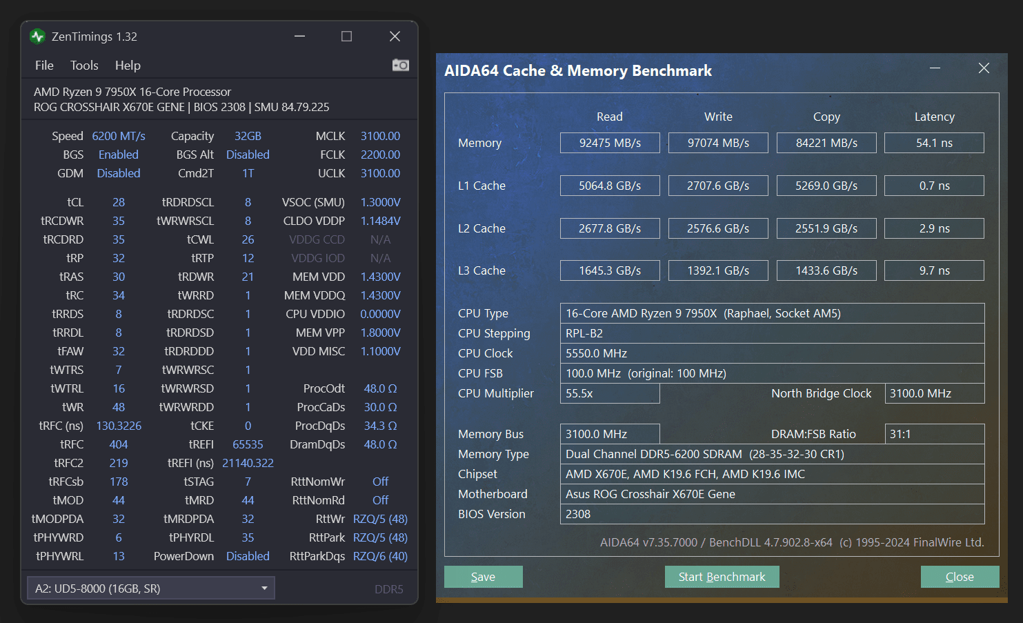Click the MEM VPP value 1.8000V
The image size is (1023, 623).
pyautogui.click(x=380, y=333)
